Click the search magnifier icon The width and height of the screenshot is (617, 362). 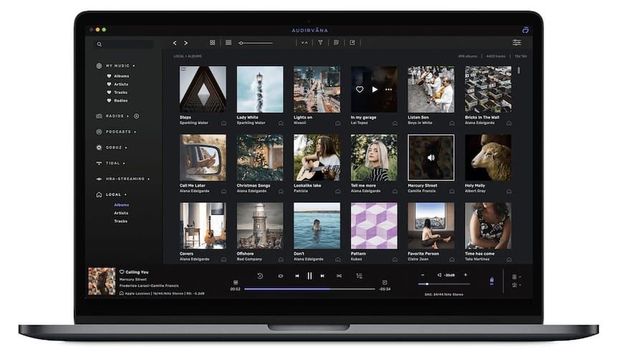tap(100, 44)
